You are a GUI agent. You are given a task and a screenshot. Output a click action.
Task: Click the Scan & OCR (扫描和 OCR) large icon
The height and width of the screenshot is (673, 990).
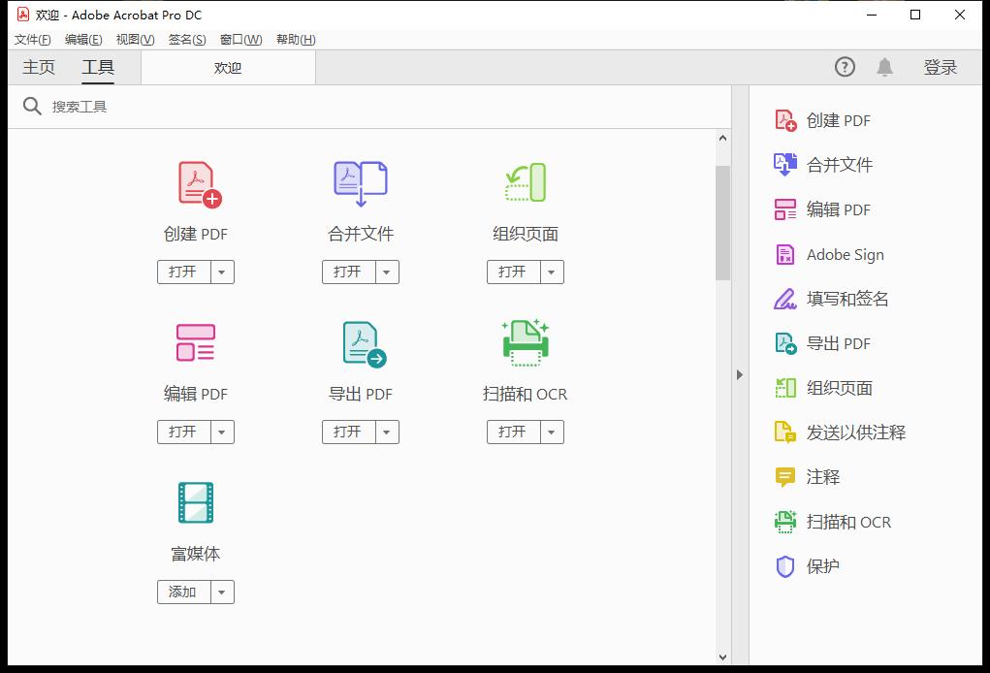click(x=526, y=343)
